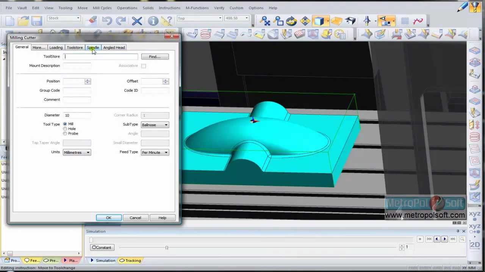Click the Position spinner arrows

pyautogui.click(x=88, y=81)
